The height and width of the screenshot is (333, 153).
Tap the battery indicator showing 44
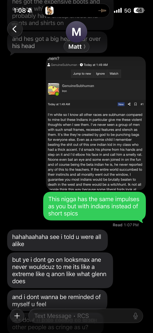(139, 10)
